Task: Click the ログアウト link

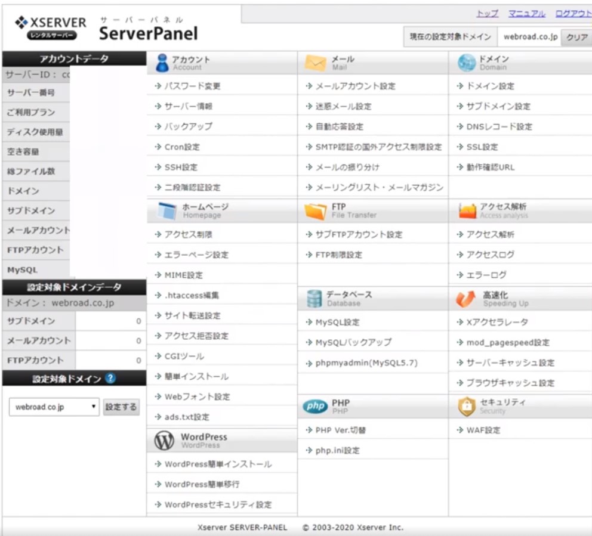Action: (x=573, y=14)
